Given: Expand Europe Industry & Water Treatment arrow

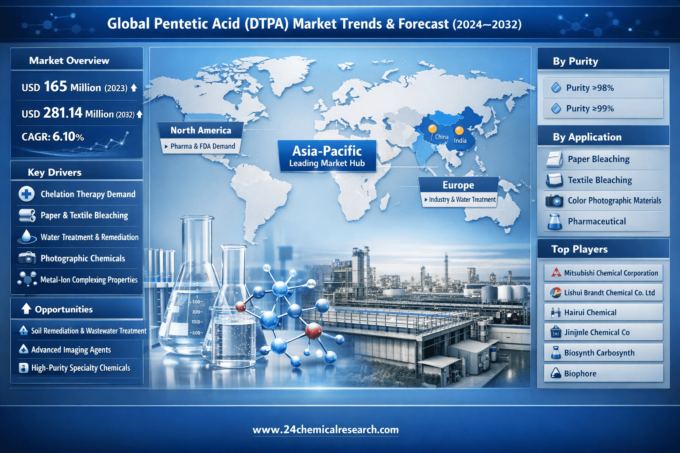Looking at the screenshot, I should pyautogui.click(x=425, y=200).
